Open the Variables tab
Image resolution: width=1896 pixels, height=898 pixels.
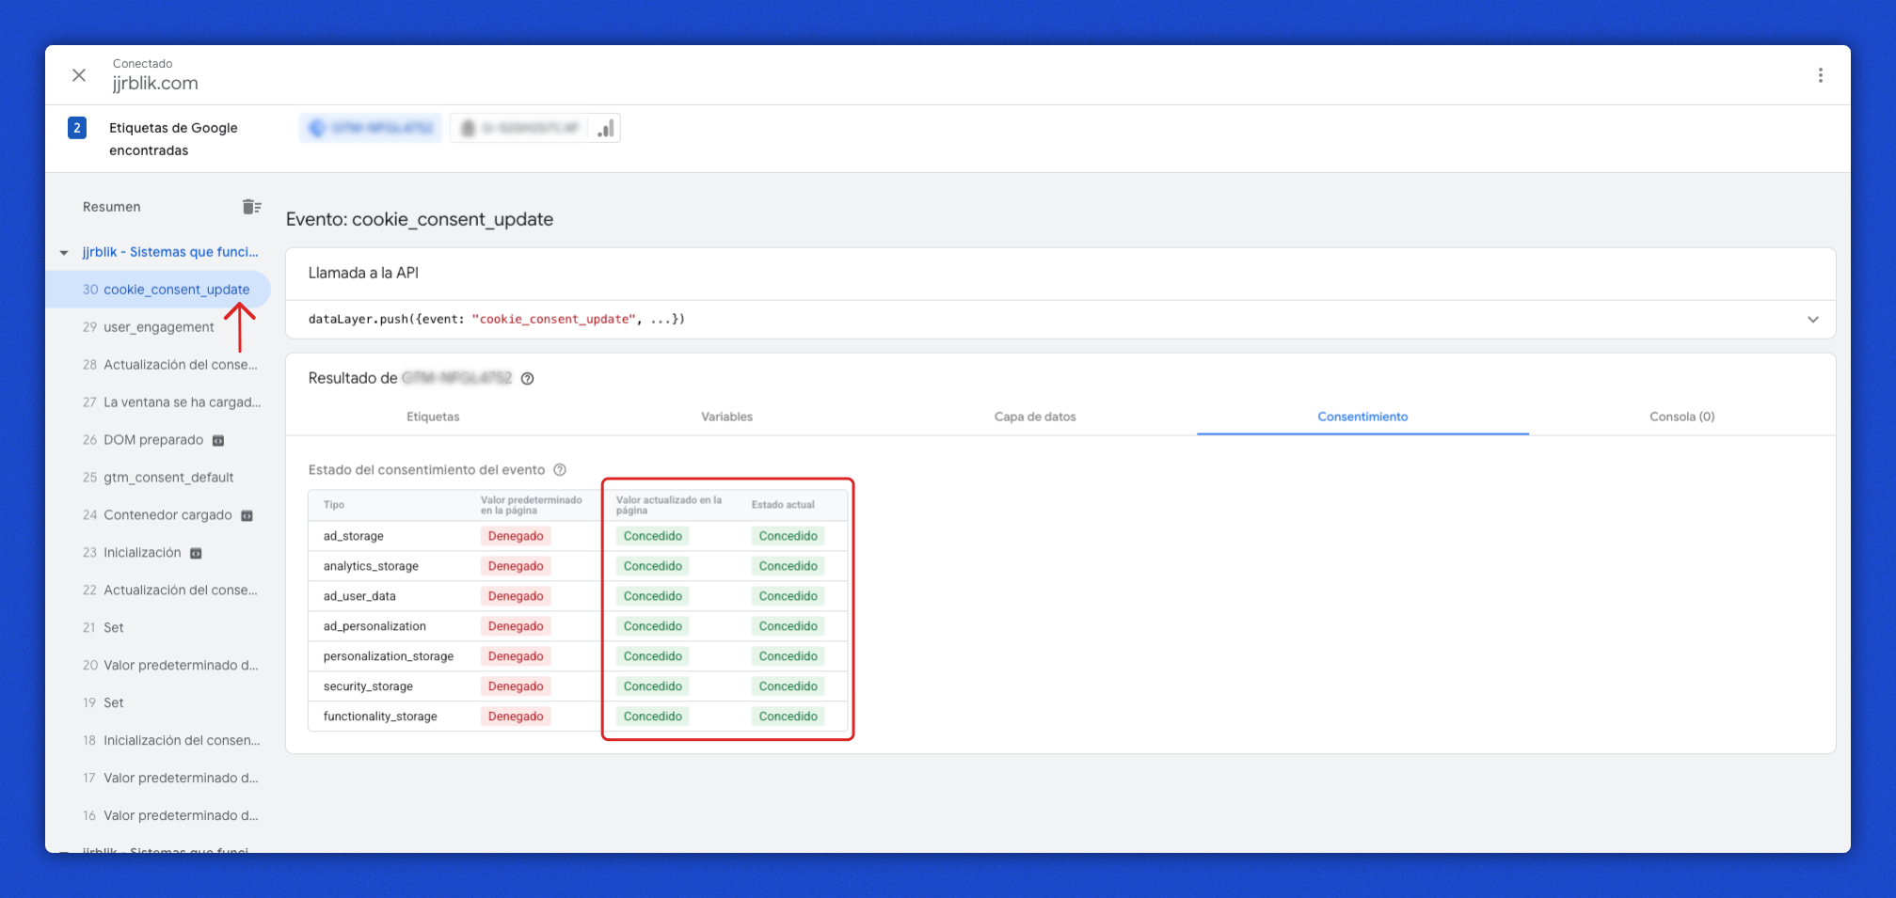pyautogui.click(x=726, y=417)
